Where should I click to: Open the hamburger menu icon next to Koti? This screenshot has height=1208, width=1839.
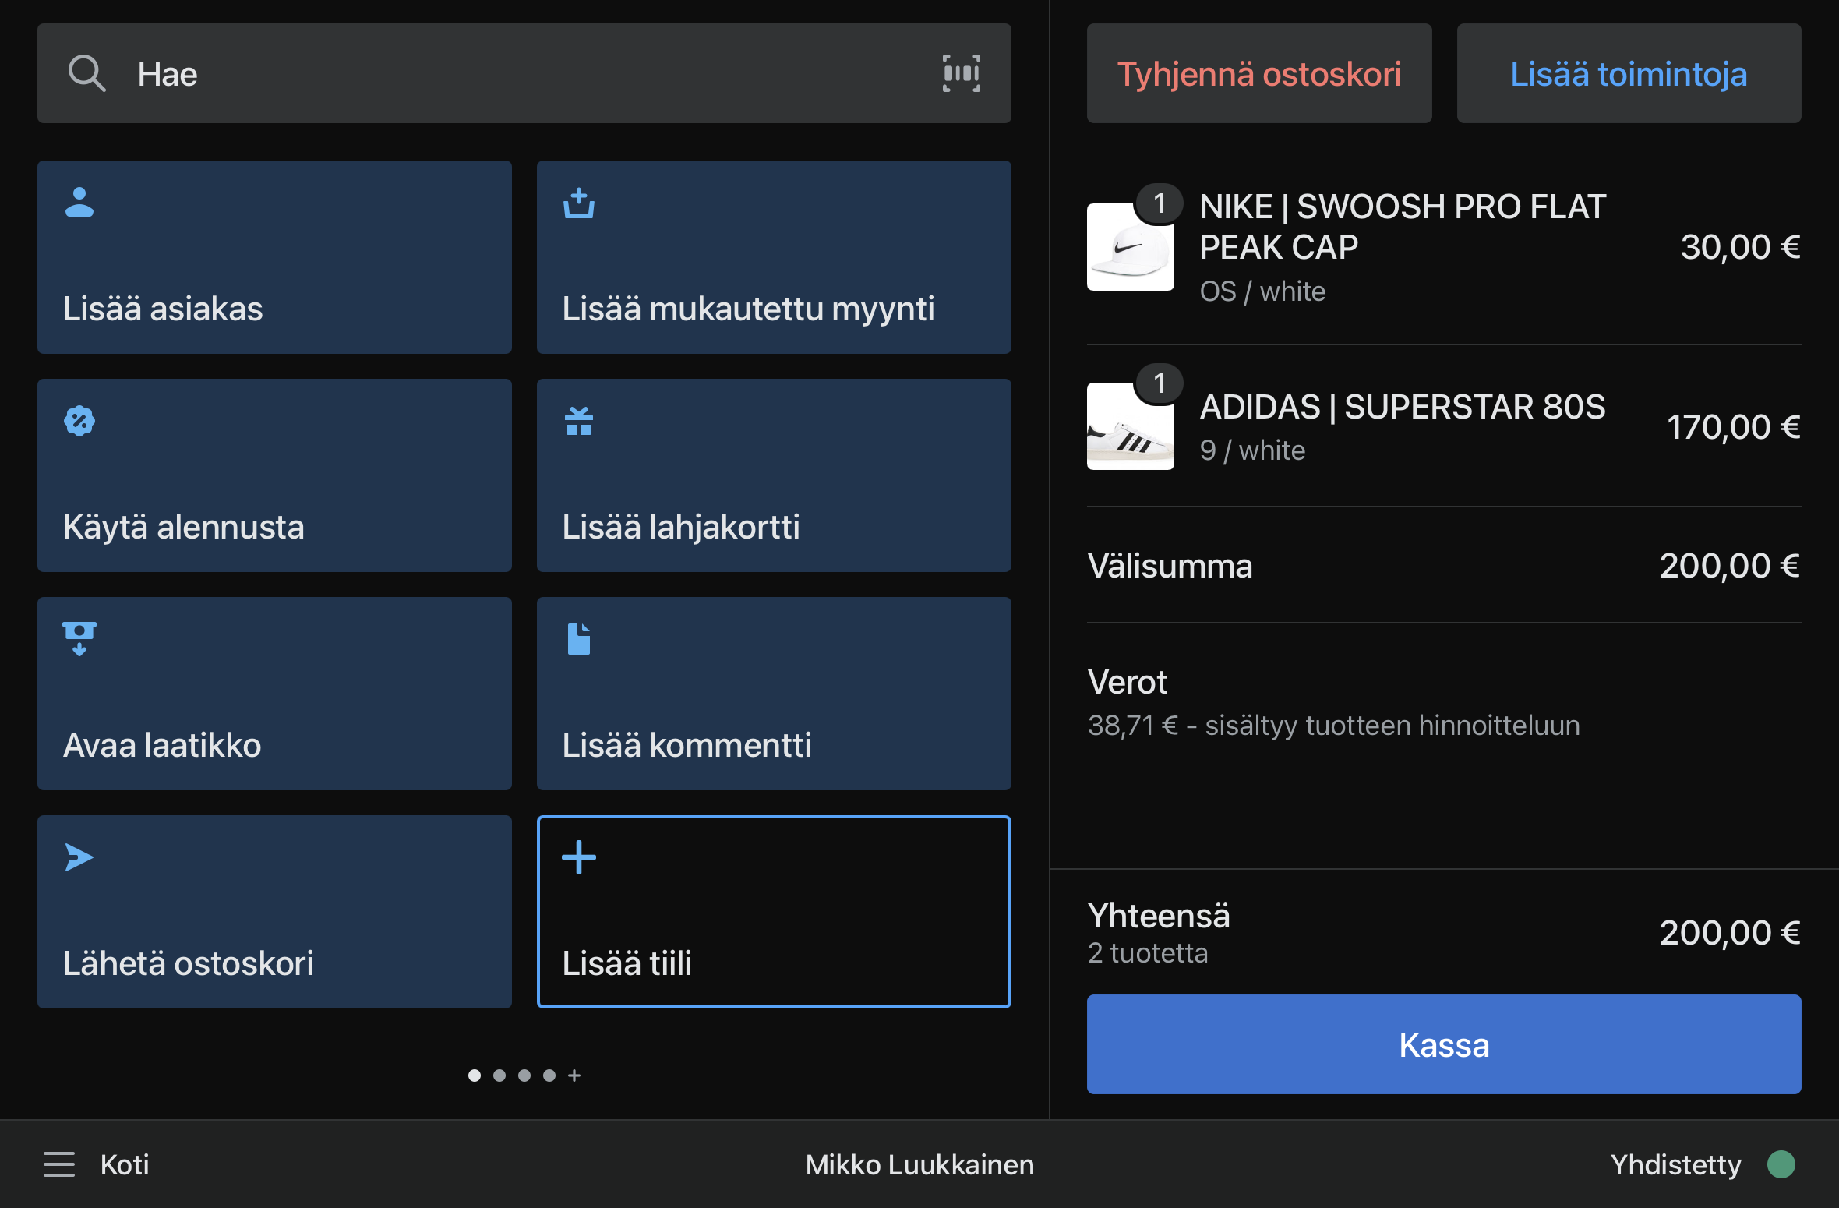(59, 1164)
